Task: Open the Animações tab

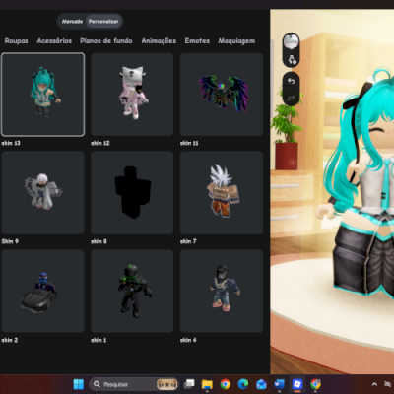Action: tap(159, 41)
